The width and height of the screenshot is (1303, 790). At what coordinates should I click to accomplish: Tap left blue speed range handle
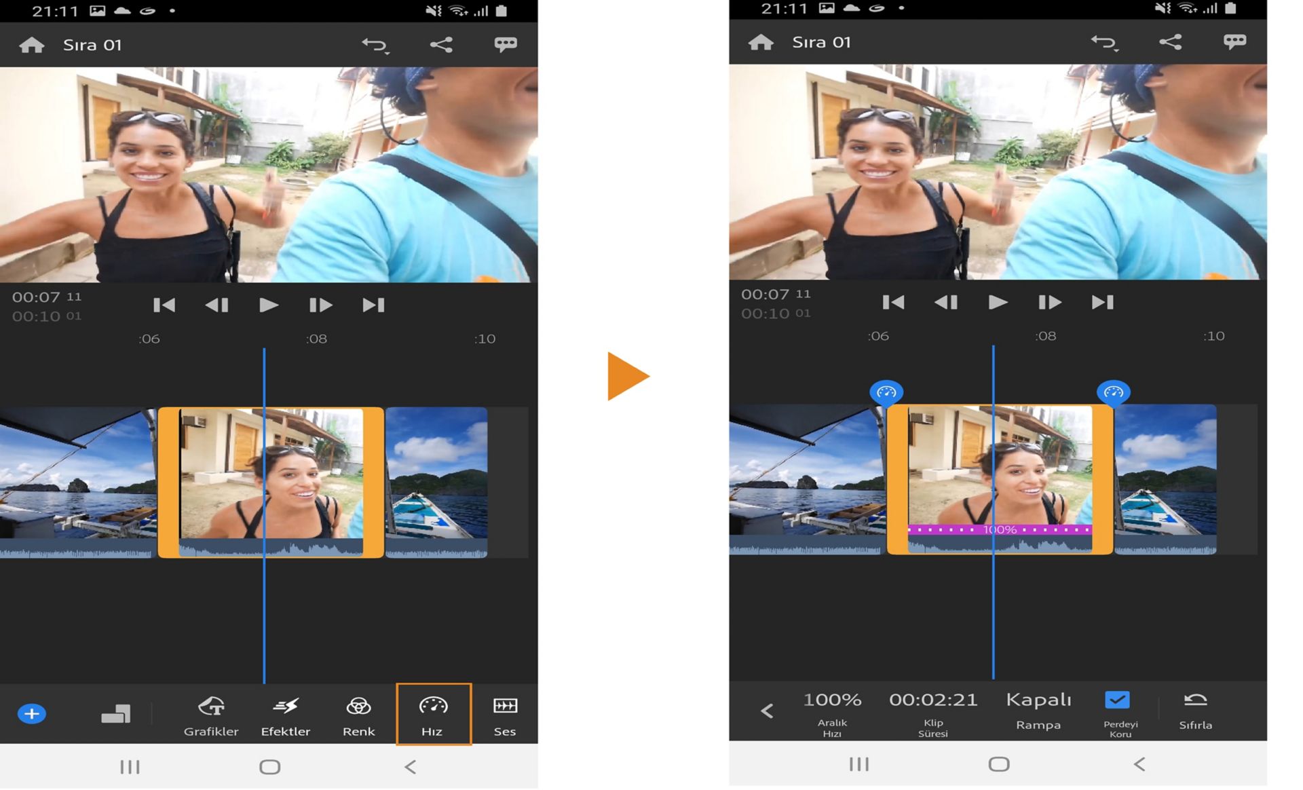[x=886, y=392]
